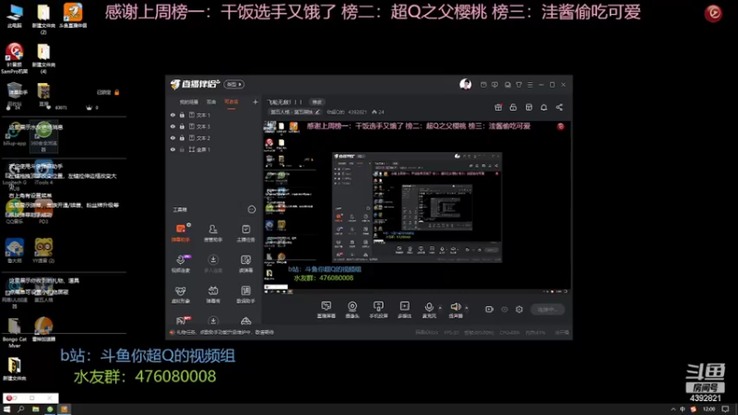Viewport: 738px width, 415px height.
Task: Open the 此电脑 desktop icon
Action: point(15,16)
